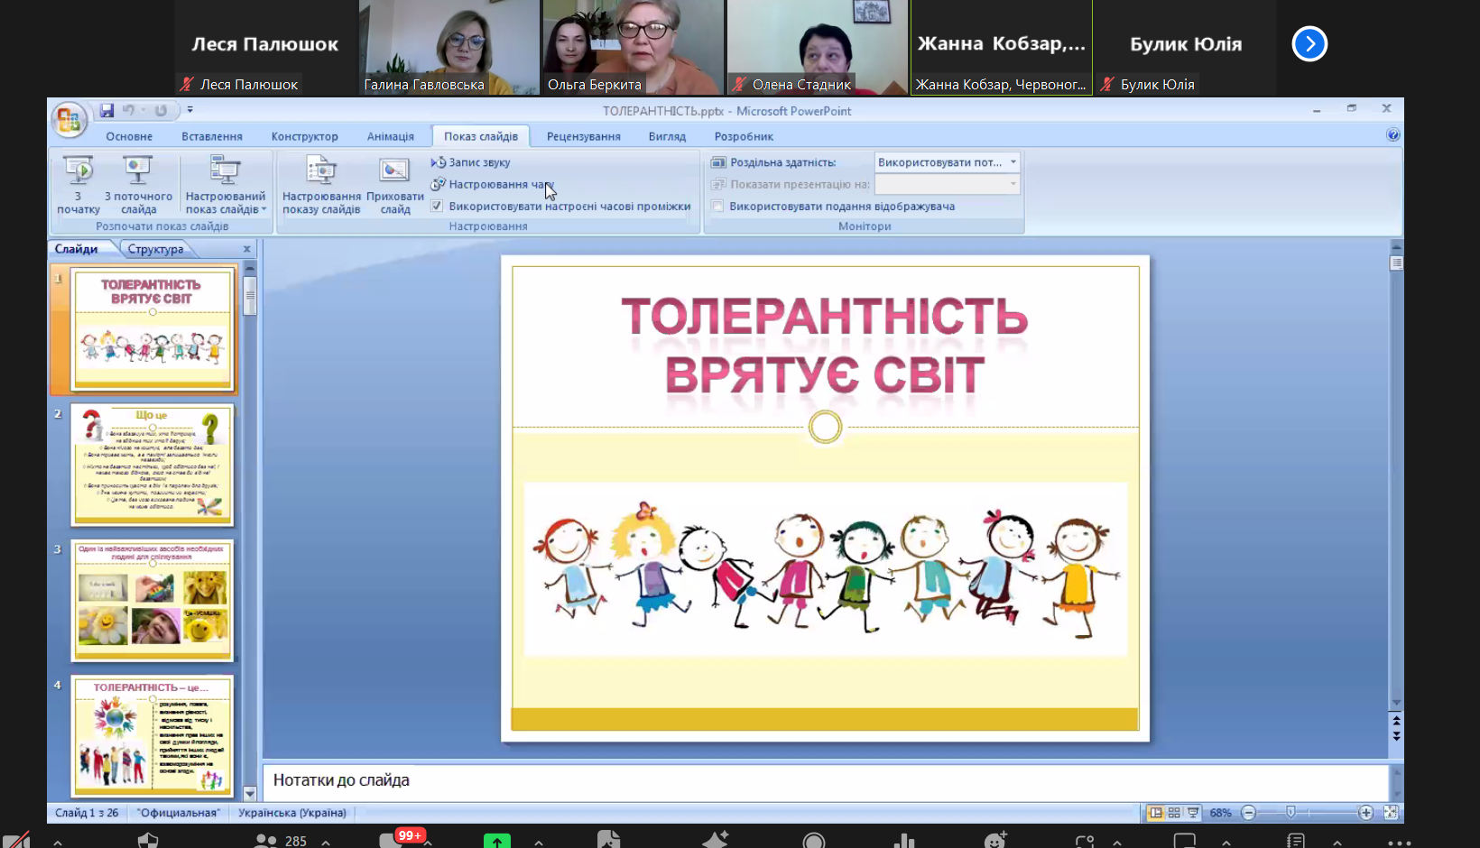Switch to slide sorter view

pos(1174,813)
